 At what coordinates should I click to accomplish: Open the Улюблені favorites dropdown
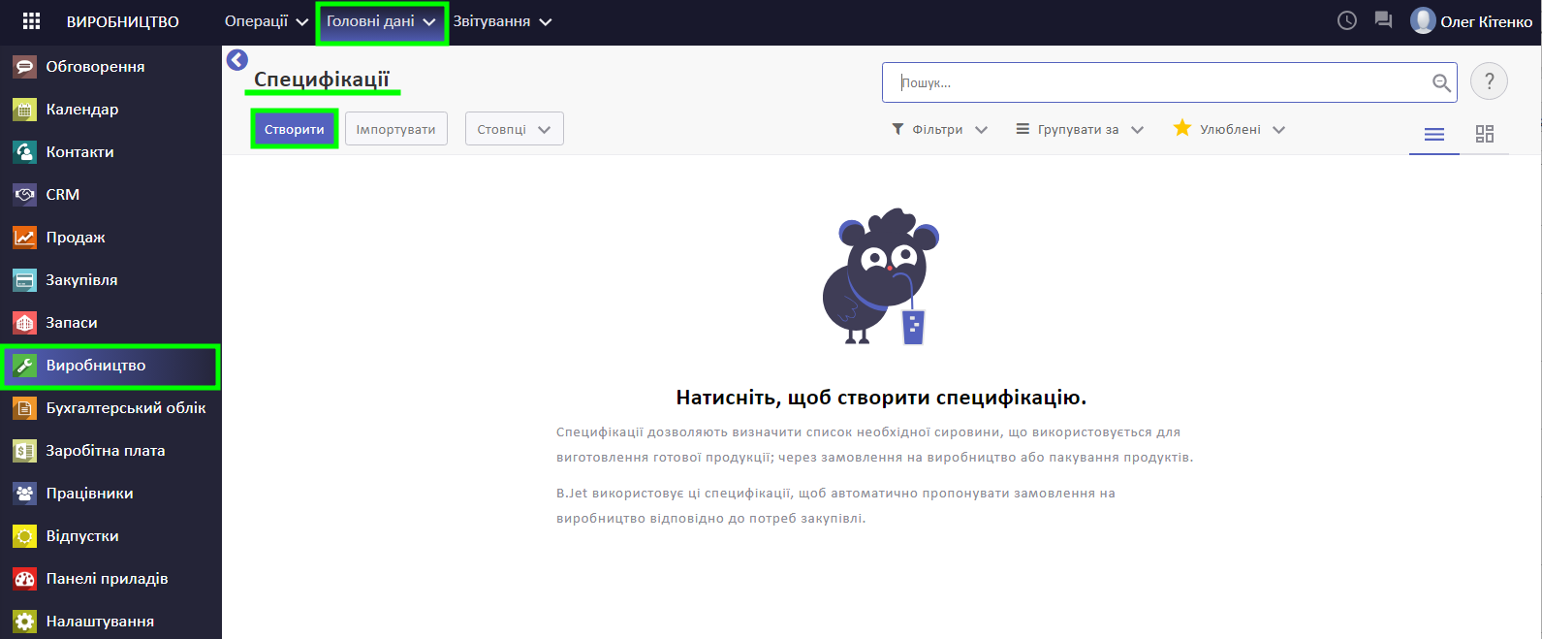coord(1229,130)
